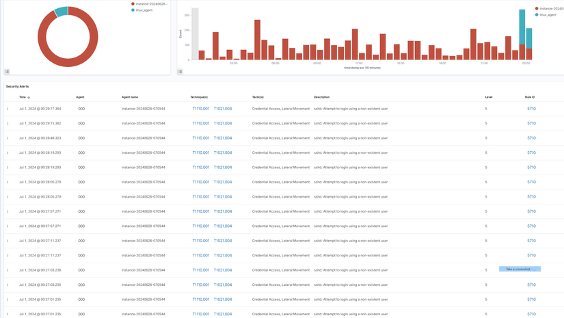Viewport: 564px width, 318px height.
Task: Open T1110.001 in the 00:27:03.235 row
Action: point(201,285)
